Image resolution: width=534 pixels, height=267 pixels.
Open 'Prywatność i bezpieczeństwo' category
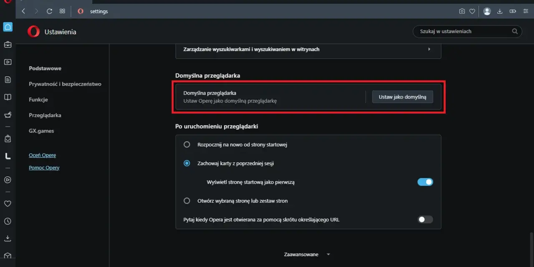click(x=65, y=84)
